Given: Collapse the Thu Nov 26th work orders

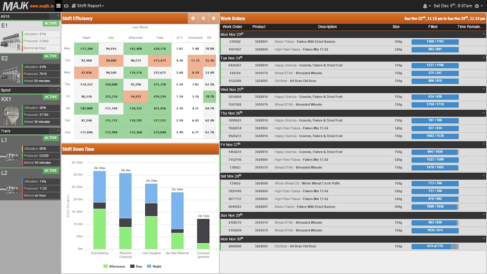Looking at the screenshot, I should pyautogui.click(x=484, y=113).
